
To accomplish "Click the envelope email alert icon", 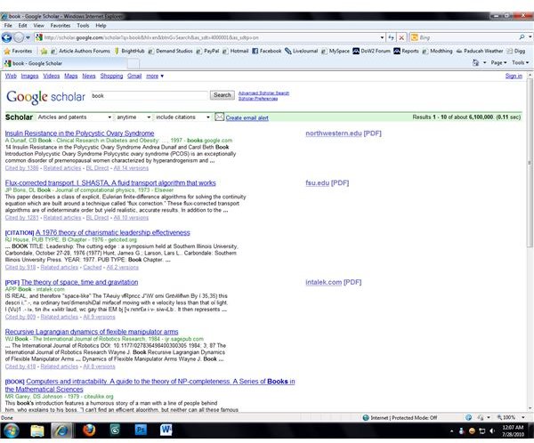I will pyautogui.click(x=219, y=117).
